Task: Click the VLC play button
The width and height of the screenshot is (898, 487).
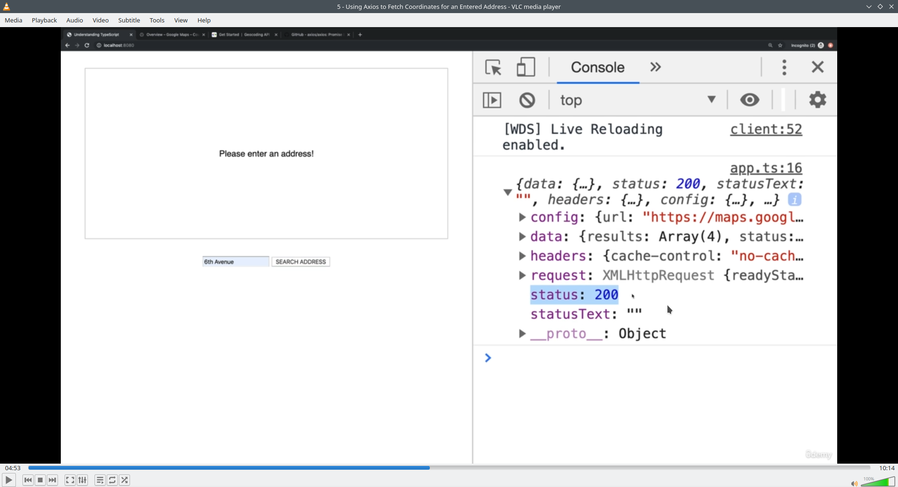Action: coord(8,480)
